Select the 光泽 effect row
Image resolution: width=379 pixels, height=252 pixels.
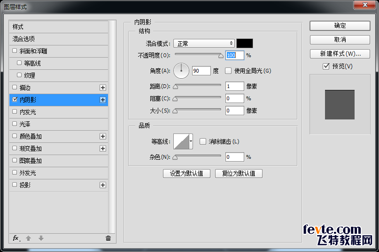[59, 125]
